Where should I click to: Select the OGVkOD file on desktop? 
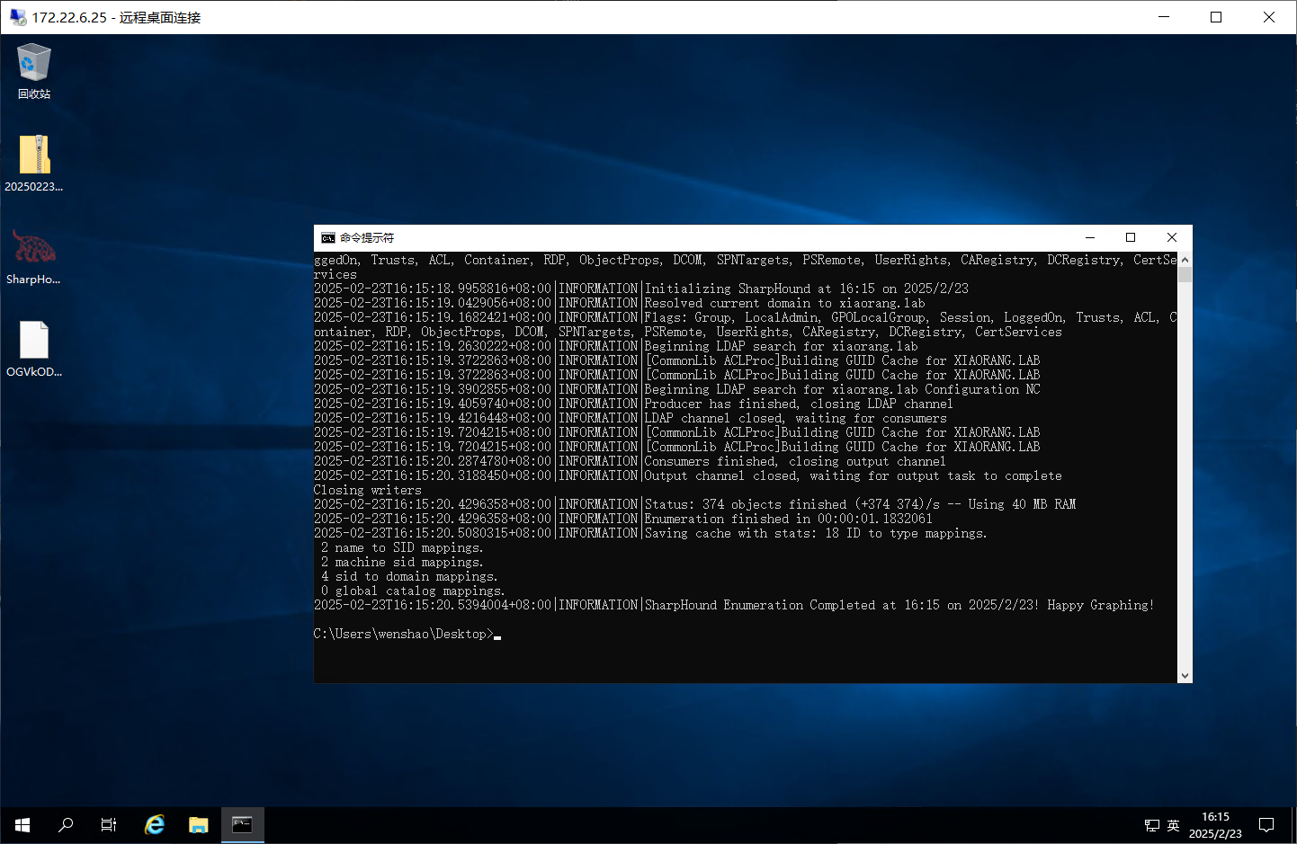click(34, 349)
